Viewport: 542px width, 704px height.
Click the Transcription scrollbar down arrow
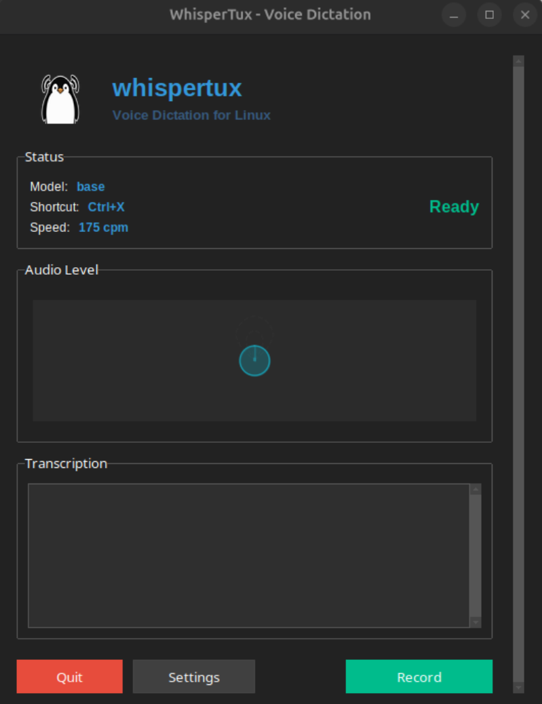point(476,622)
